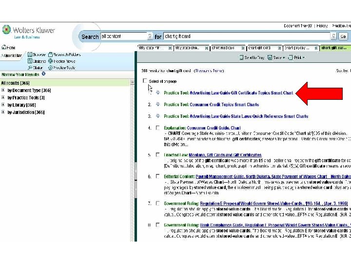Open the Citator icon
351x263 pixels.
pyautogui.click(x=30, y=67)
